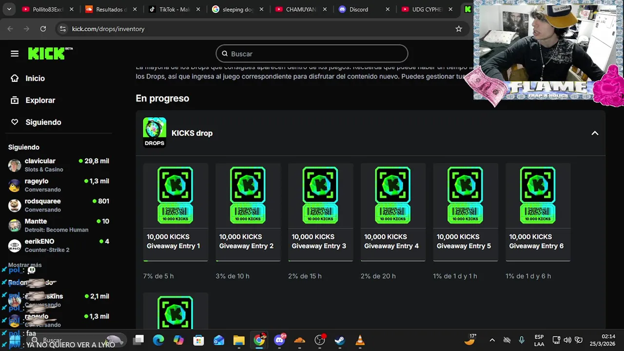Show hidden system tray icons
This screenshot has width=624, height=351.
pos(492,340)
